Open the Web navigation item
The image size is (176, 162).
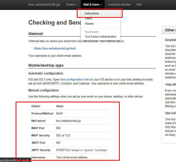pos(139,5)
